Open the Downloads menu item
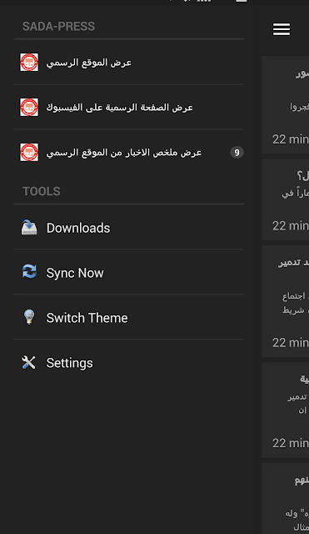The image size is (309, 534). 129,228
